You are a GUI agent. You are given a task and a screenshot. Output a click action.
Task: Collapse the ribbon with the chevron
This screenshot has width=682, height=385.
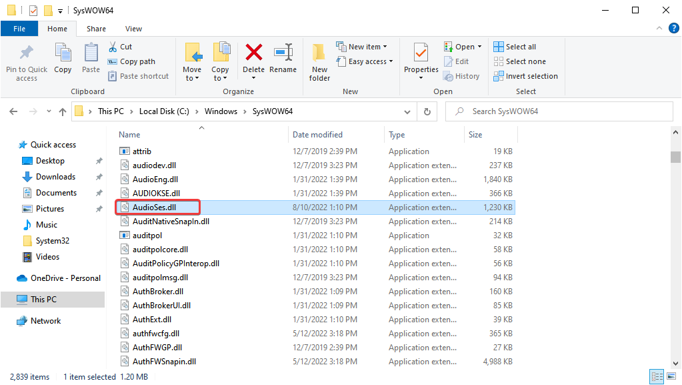point(659,28)
